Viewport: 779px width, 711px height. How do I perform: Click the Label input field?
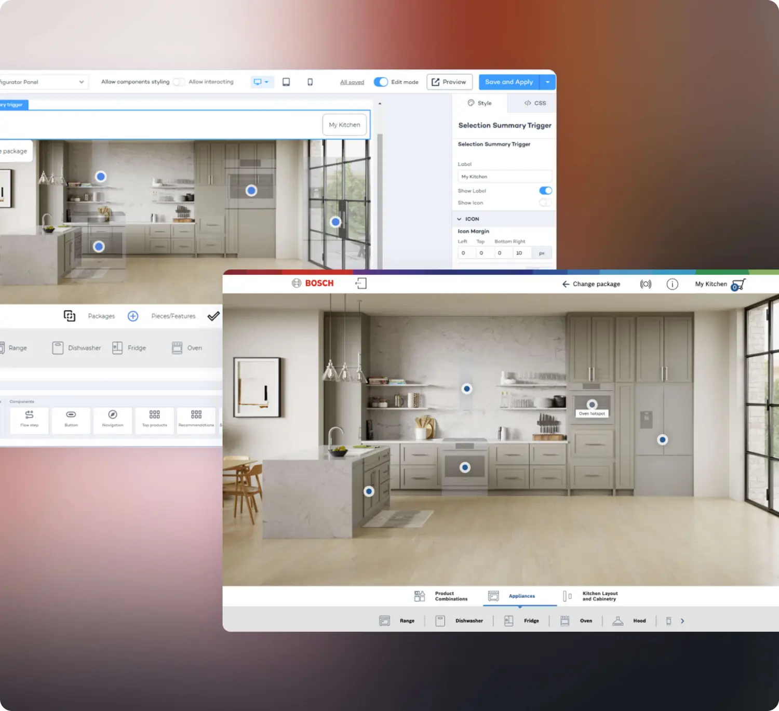click(504, 177)
